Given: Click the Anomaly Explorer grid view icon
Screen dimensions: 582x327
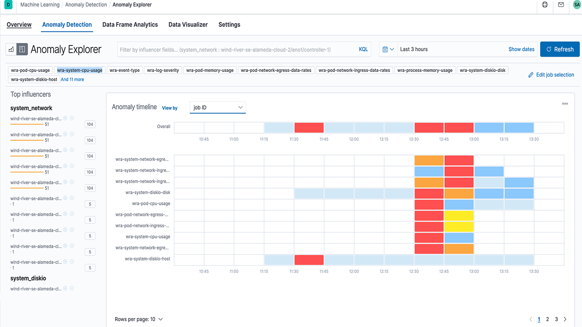Looking at the screenshot, I should [x=22, y=49].
